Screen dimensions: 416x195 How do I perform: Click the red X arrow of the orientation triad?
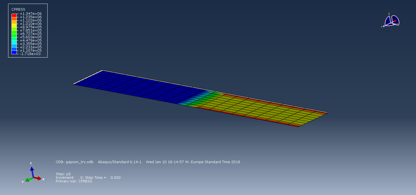pyautogui.click(x=38, y=179)
